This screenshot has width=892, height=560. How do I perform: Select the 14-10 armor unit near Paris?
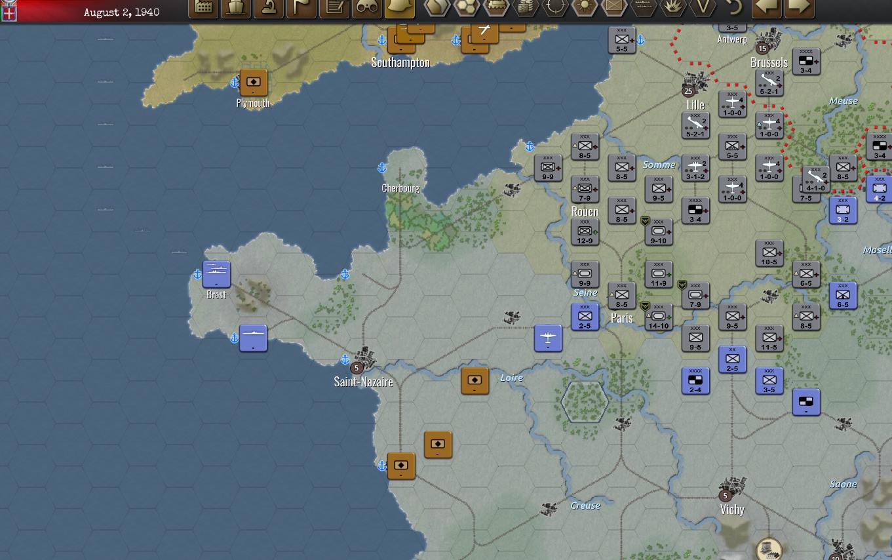click(659, 317)
